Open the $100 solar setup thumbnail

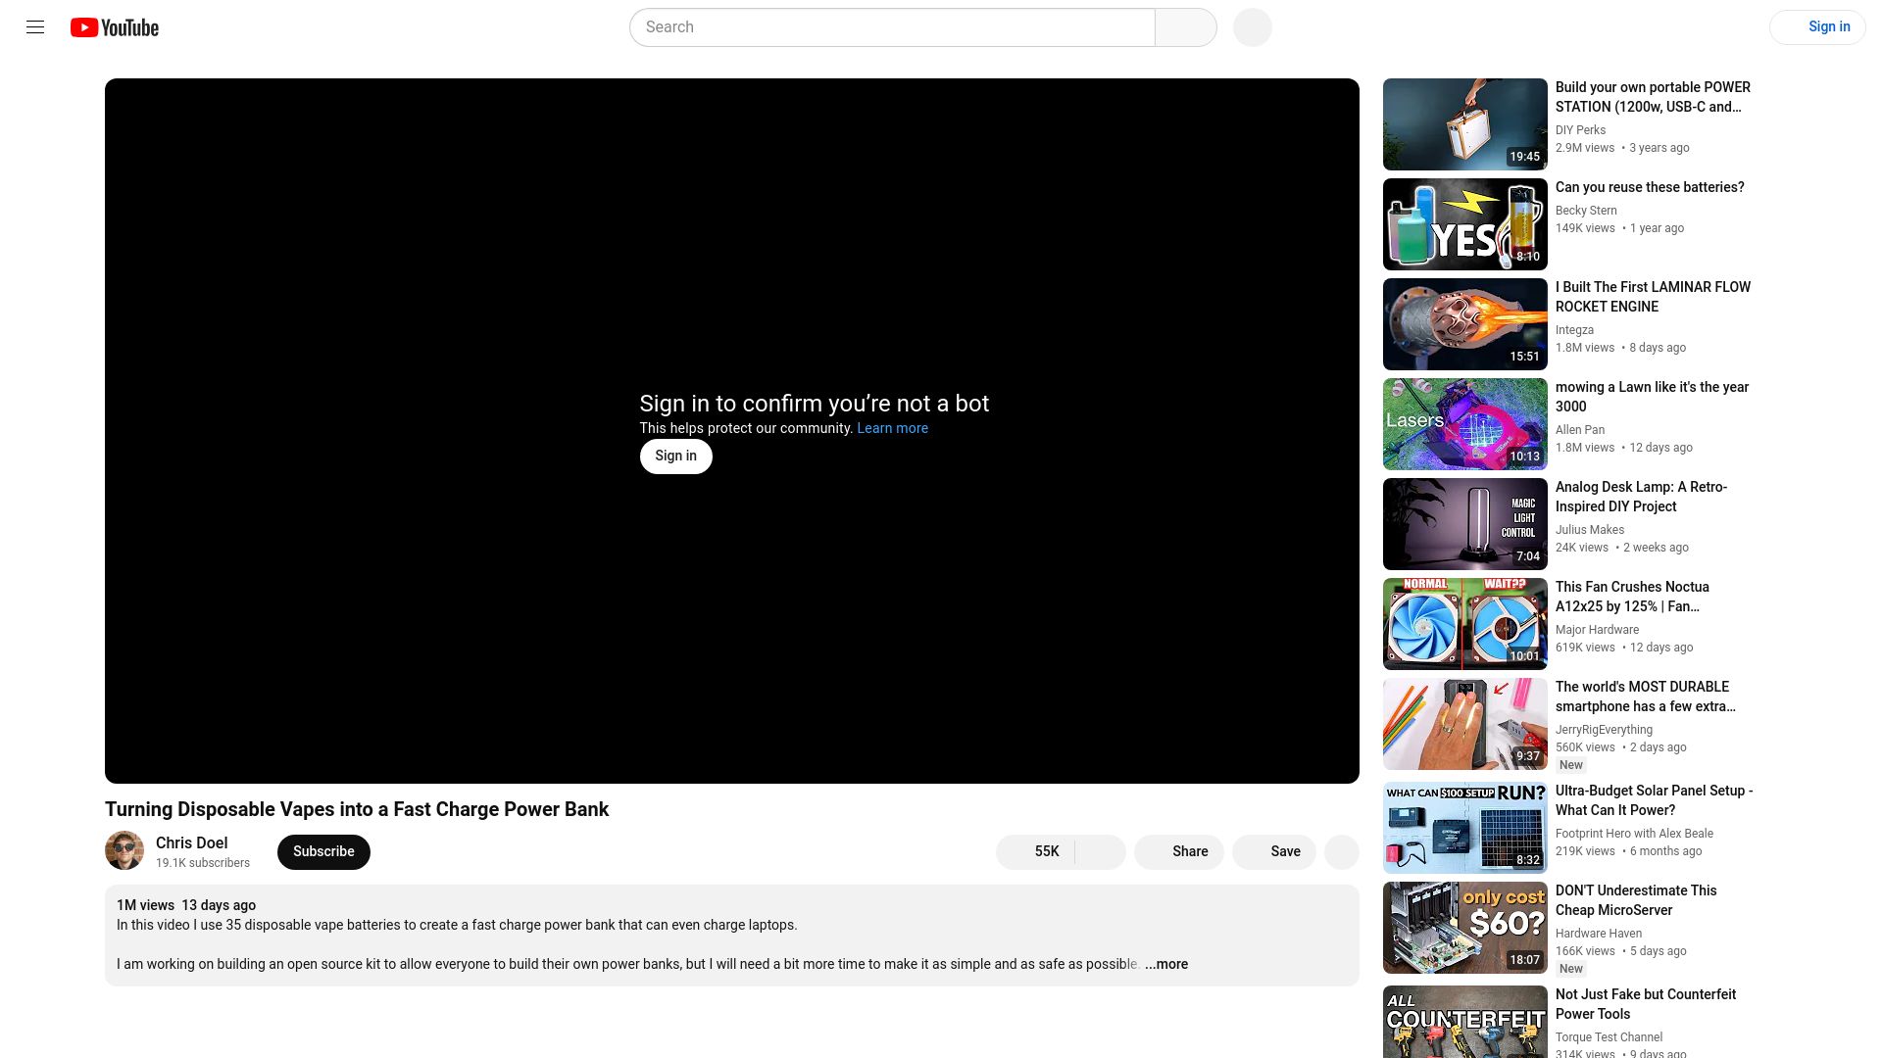1465,828
